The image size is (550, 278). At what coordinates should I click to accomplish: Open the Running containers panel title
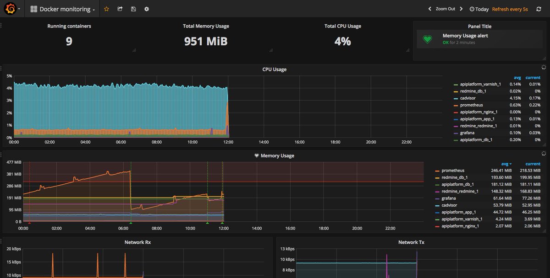(69, 26)
